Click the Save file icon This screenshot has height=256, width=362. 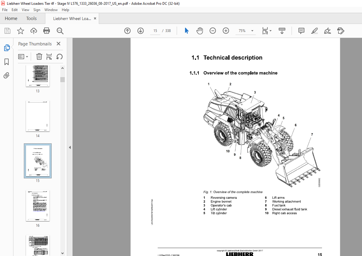(7, 31)
